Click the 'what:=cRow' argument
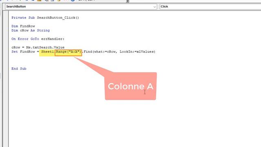This screenshot has height=147, width=261. coord(105,52)
